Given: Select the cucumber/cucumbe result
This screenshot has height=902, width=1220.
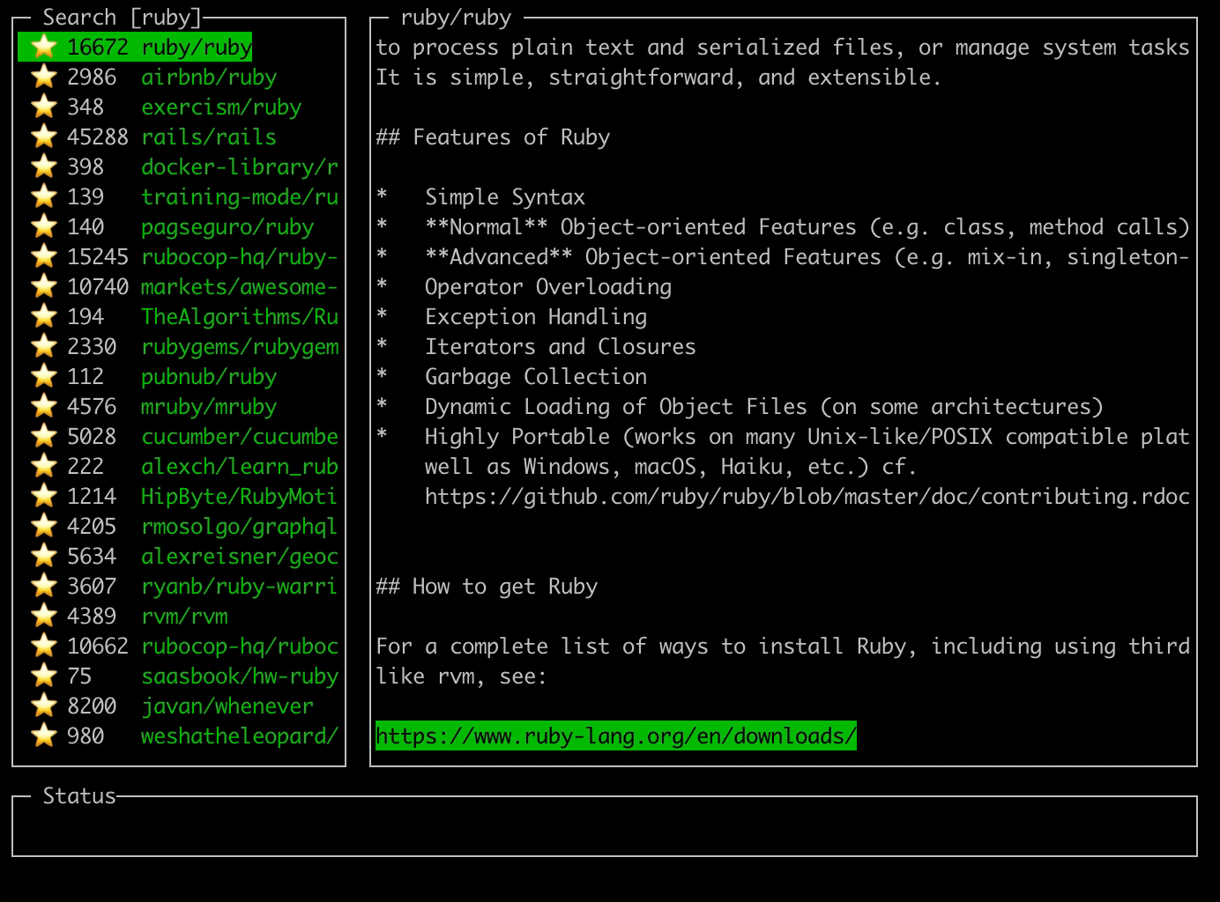Looking at the screenshot, I should 240,436.
